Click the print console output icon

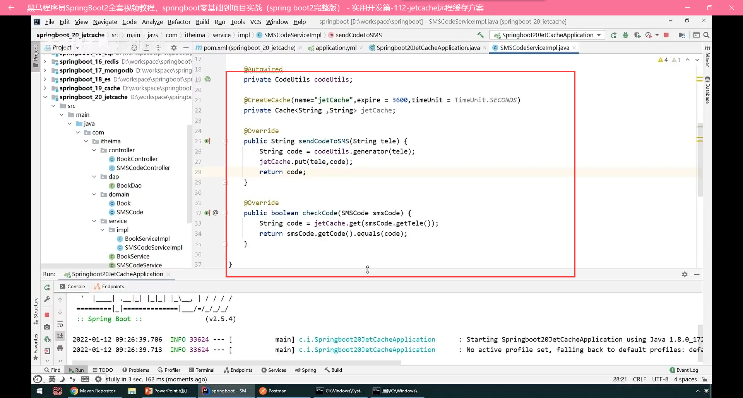point(60,349)
